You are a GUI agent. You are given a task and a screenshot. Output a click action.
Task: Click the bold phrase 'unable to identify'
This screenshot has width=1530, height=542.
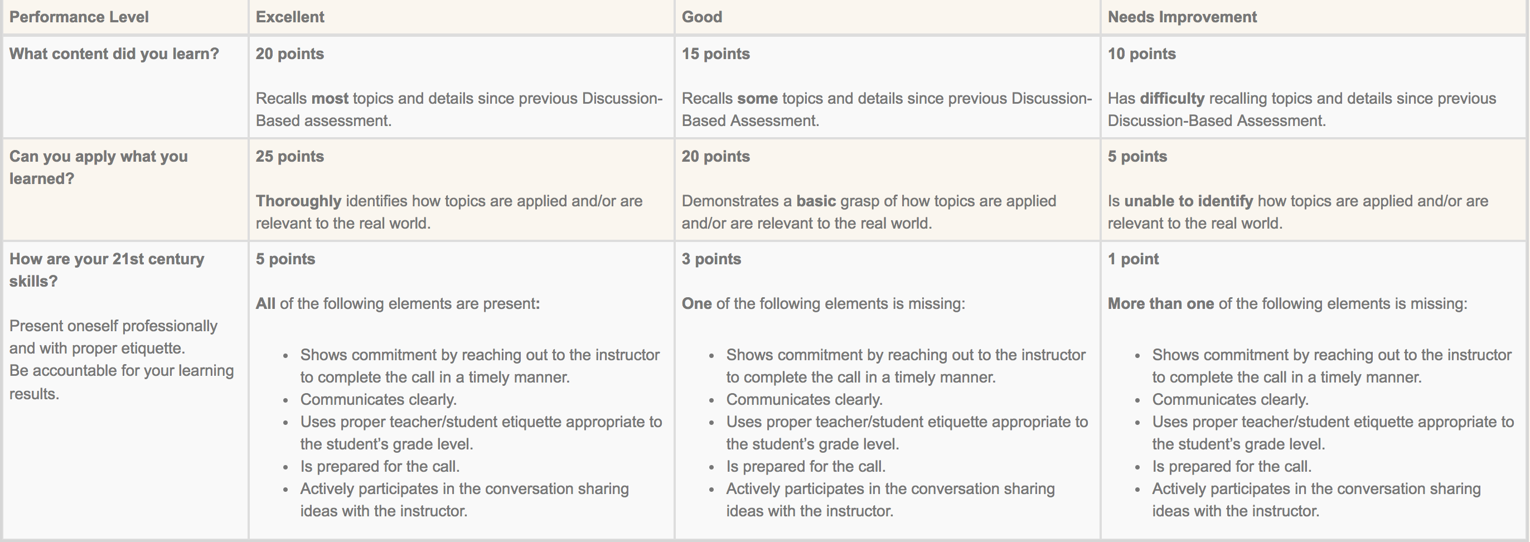[x=1189, y=201]
